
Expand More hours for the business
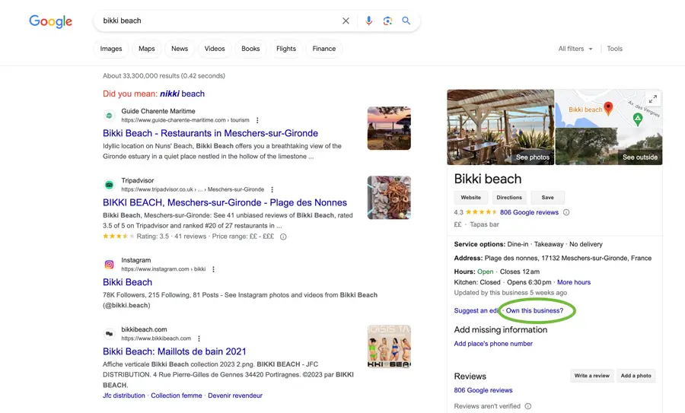(x=574, y=282)
